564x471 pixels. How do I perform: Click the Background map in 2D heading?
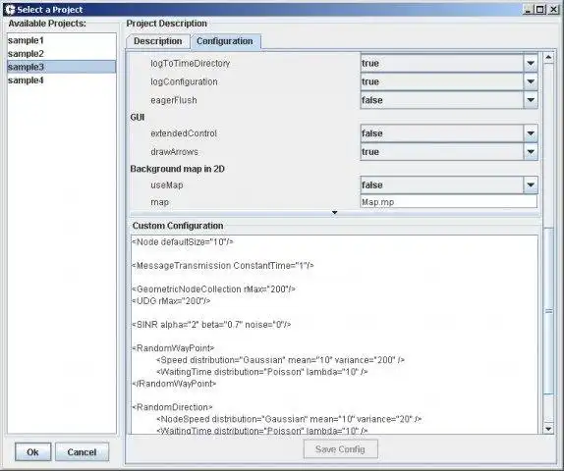click(177, 169)
